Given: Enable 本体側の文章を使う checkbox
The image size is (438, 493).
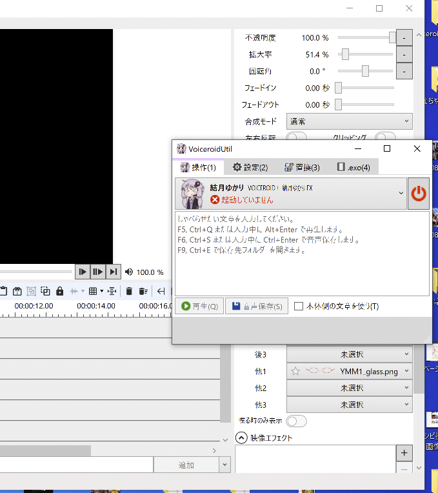Looking at the screenshot, I should click(299, 307).
